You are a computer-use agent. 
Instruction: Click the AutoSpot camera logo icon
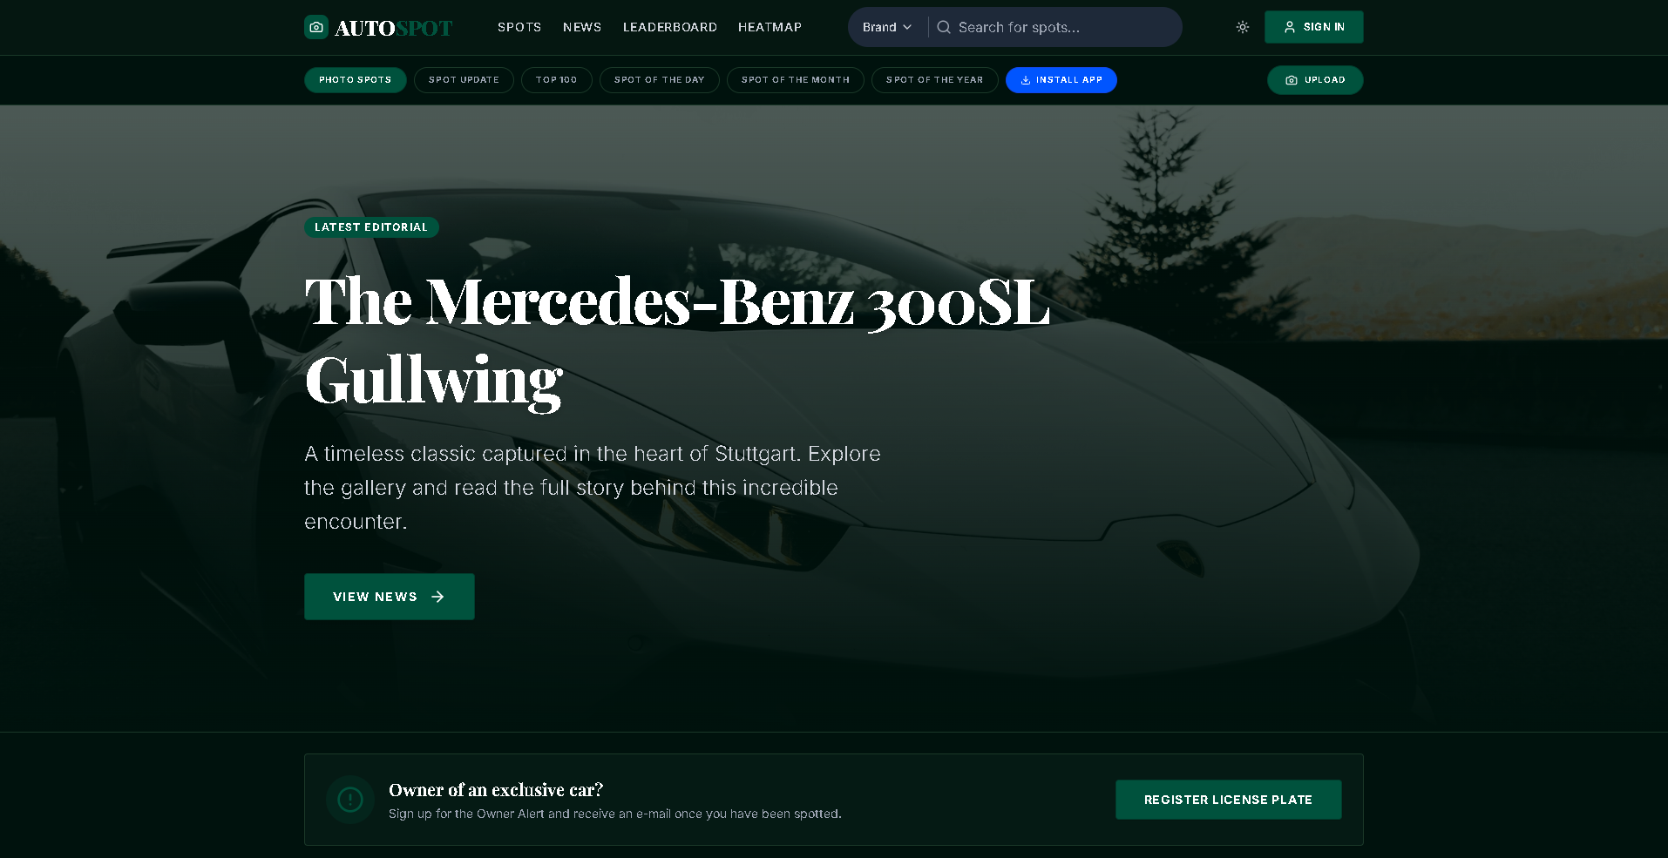click(316, 27)
